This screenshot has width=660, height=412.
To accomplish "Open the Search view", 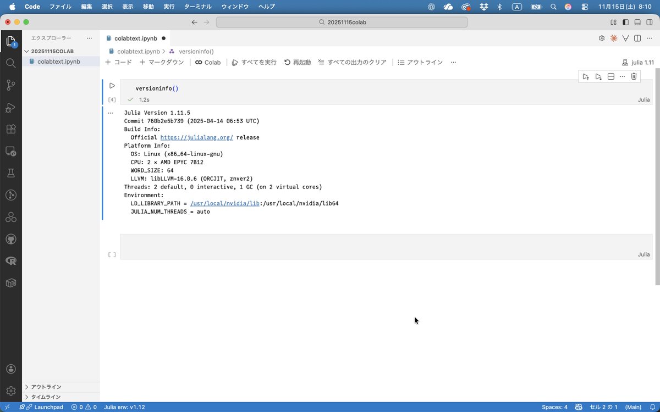I will (10, 63).
